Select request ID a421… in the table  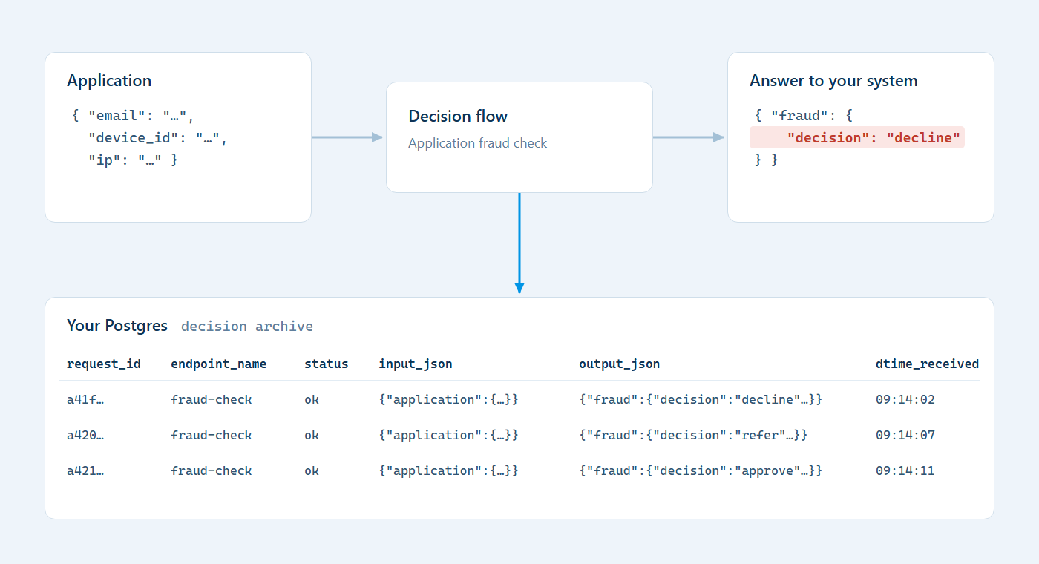click(x=85, y=470)
